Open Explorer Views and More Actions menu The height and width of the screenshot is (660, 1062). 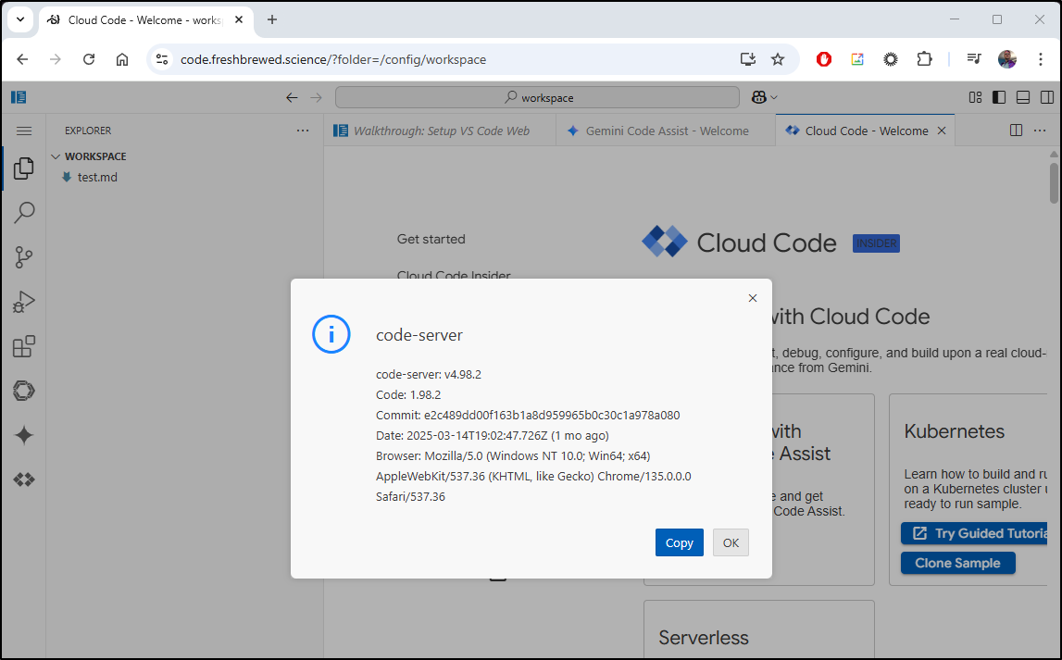pos(303,131)
